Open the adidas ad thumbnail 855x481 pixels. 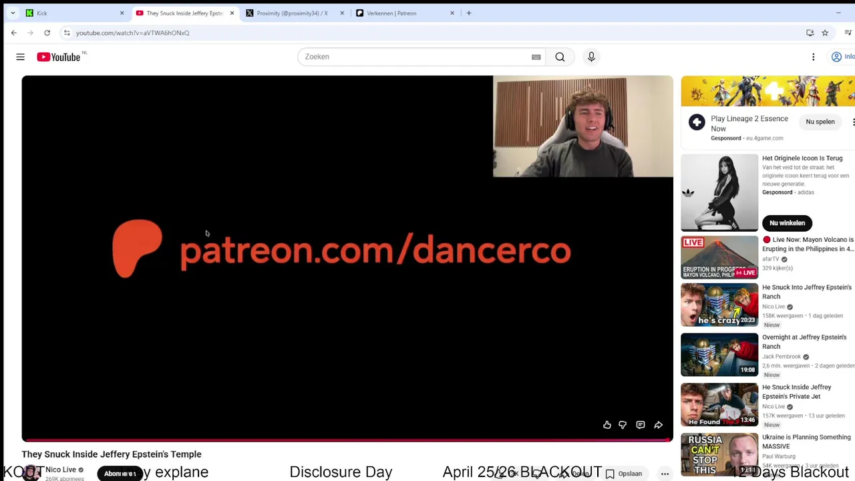point(719,193)
